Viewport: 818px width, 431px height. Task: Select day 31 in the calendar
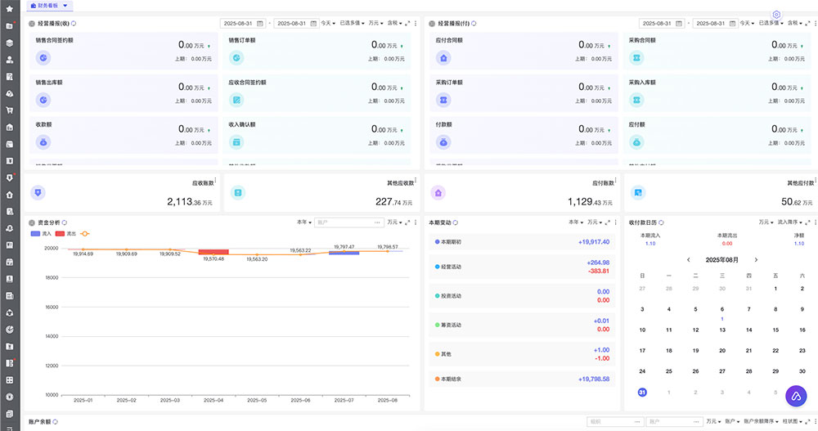point(642,393)
